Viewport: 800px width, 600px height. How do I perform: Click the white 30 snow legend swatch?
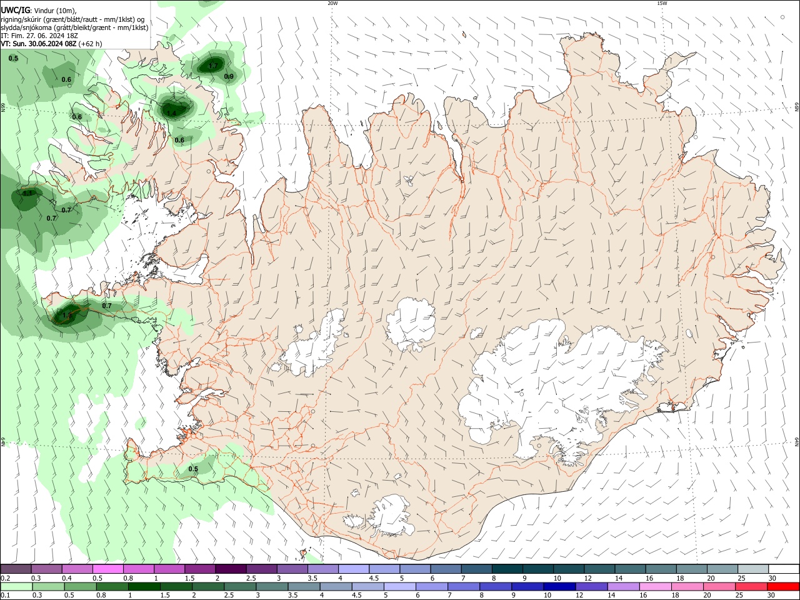click(x=784, y=569)
